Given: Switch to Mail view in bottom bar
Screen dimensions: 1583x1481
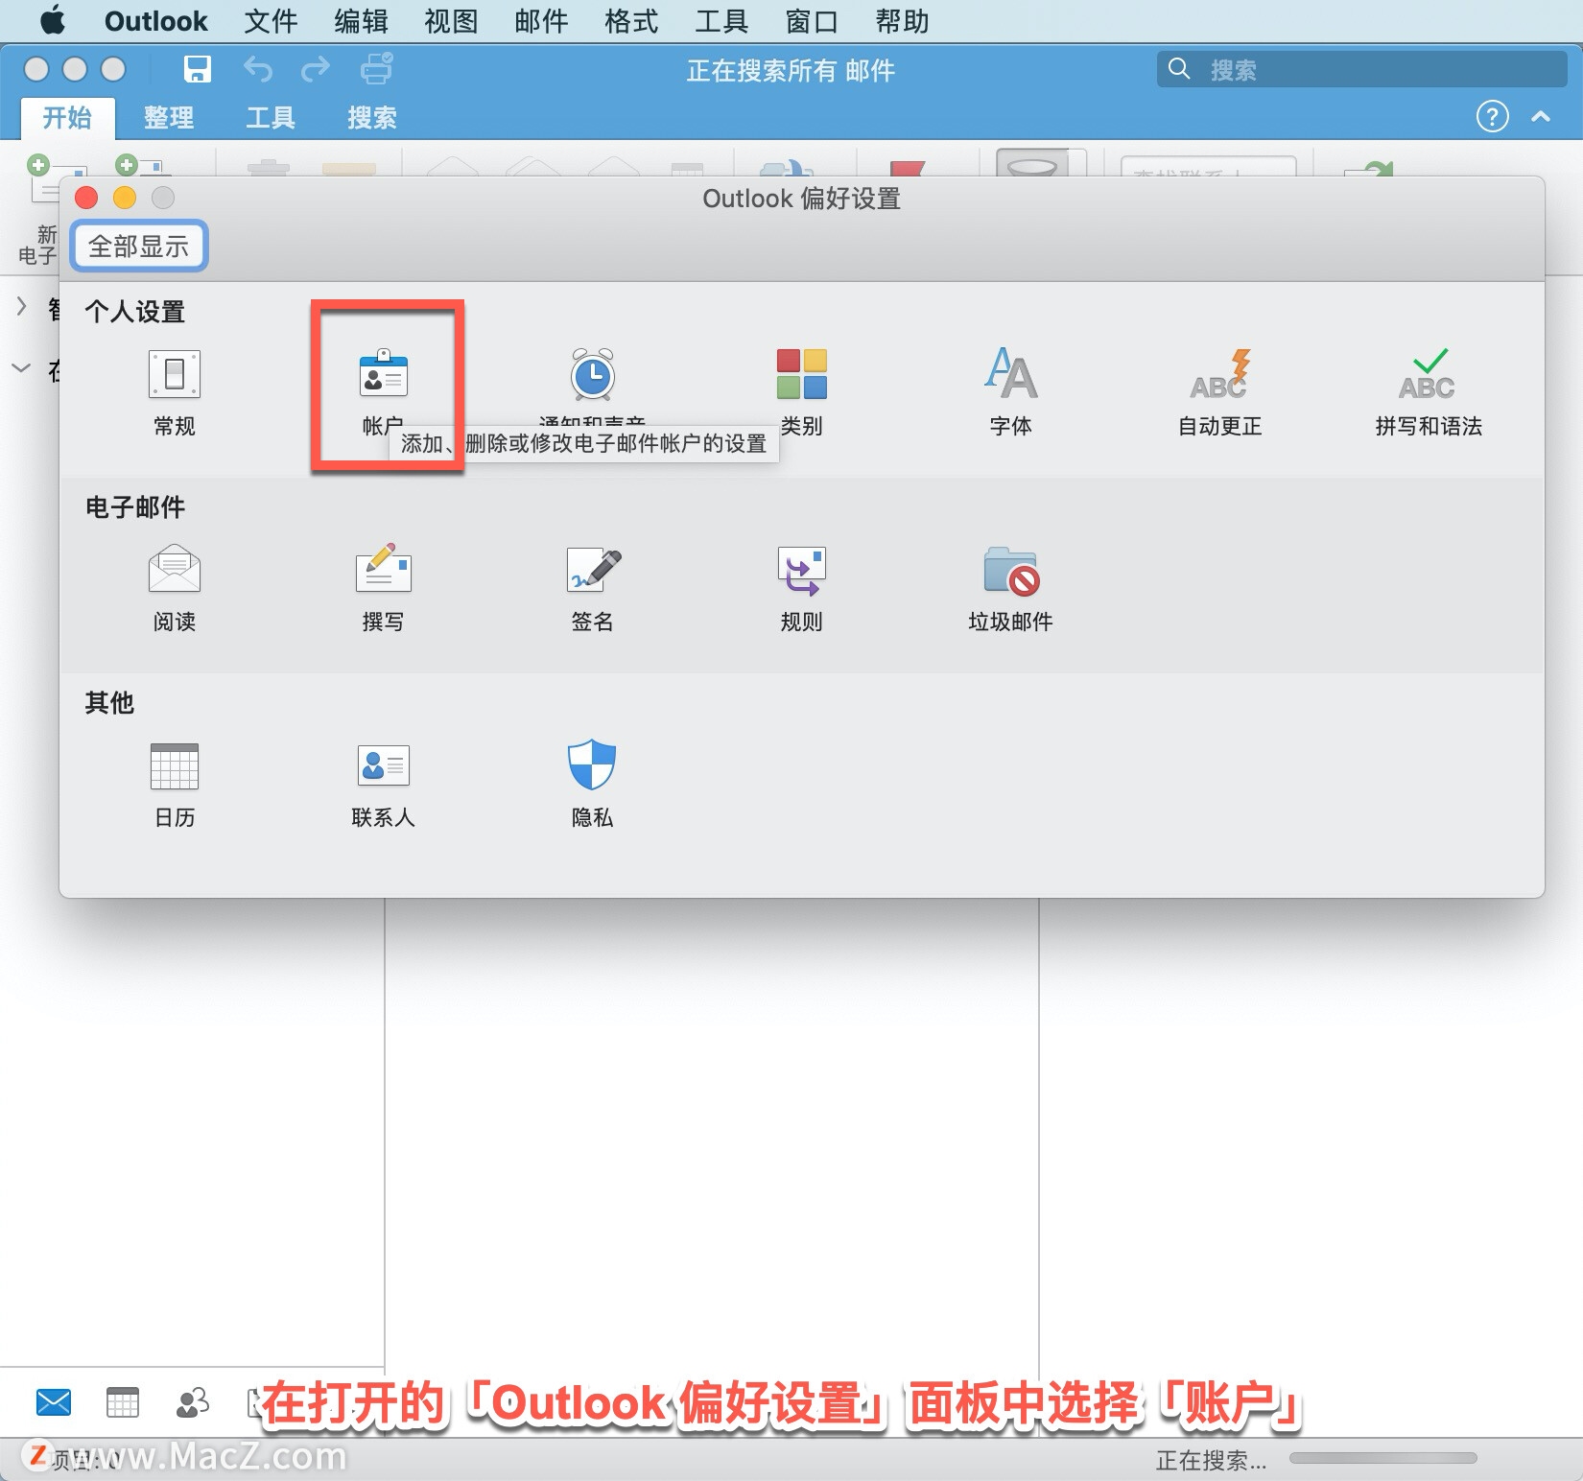Looking at the screenshot, I should (x=54, y=1402).
